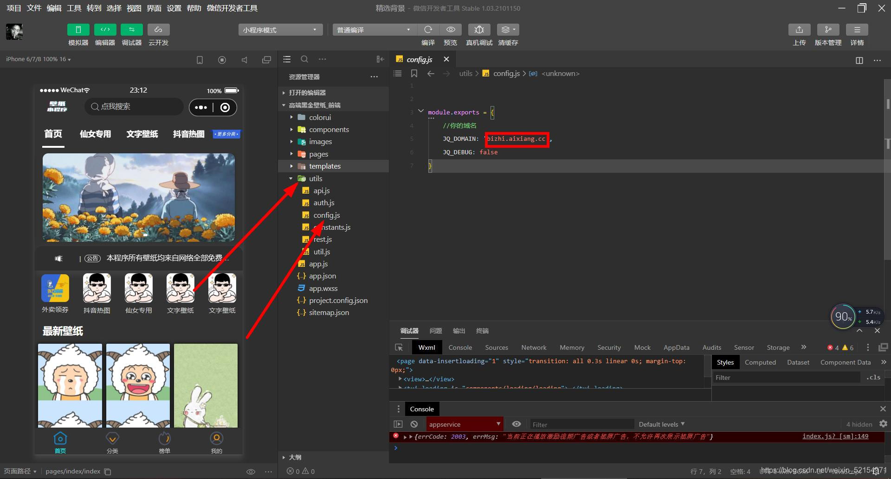Toggle the debugger panel button

pyautogui.click(x=132, y=30)
